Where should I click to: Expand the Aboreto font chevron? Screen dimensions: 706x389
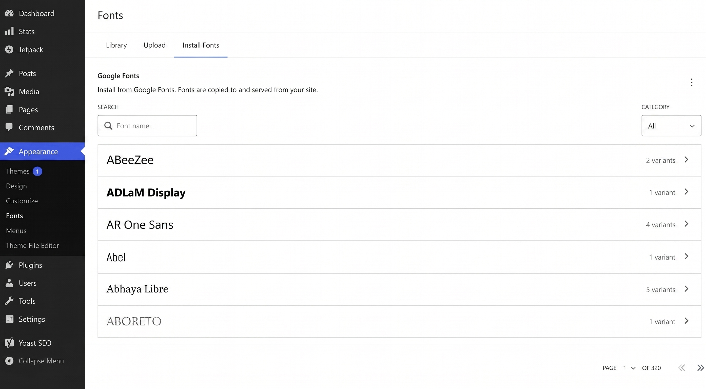click(686, 321)
